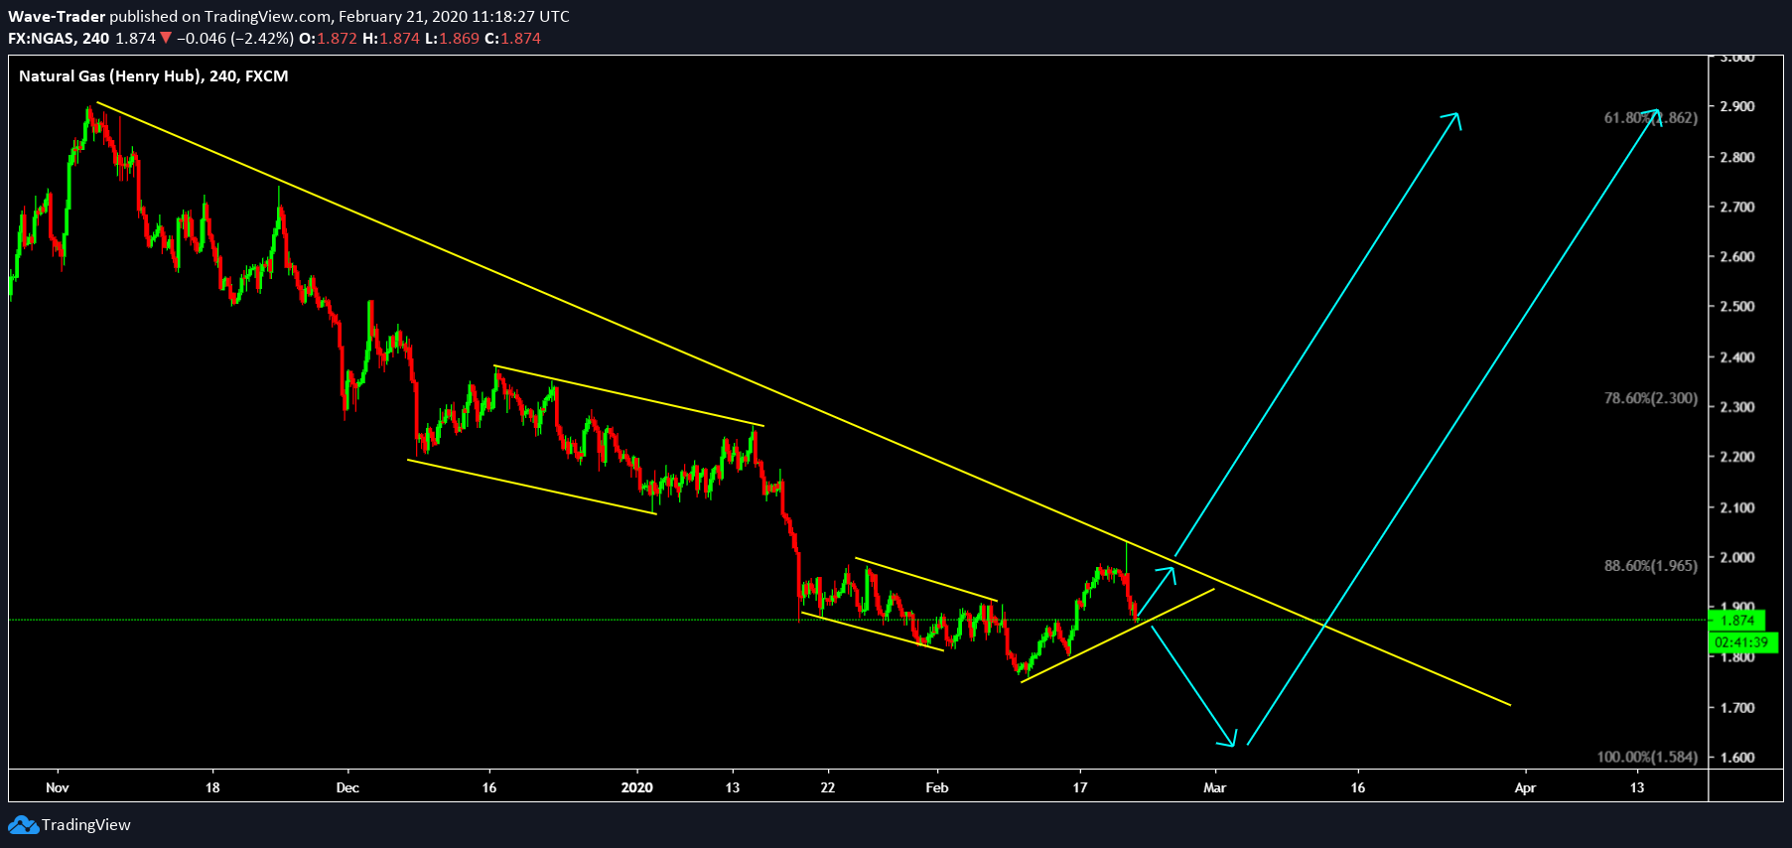Click the 100.00%(1.584) Fibonacci label
Screen dimensions: 1792x848
point(1647,757)
